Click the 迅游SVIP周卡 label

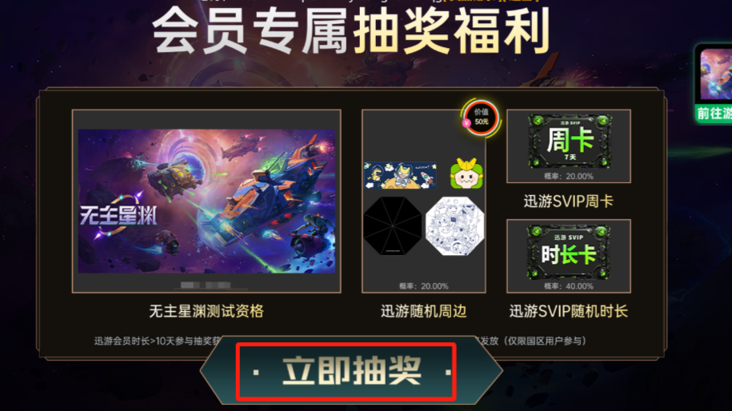click(569, 201)
